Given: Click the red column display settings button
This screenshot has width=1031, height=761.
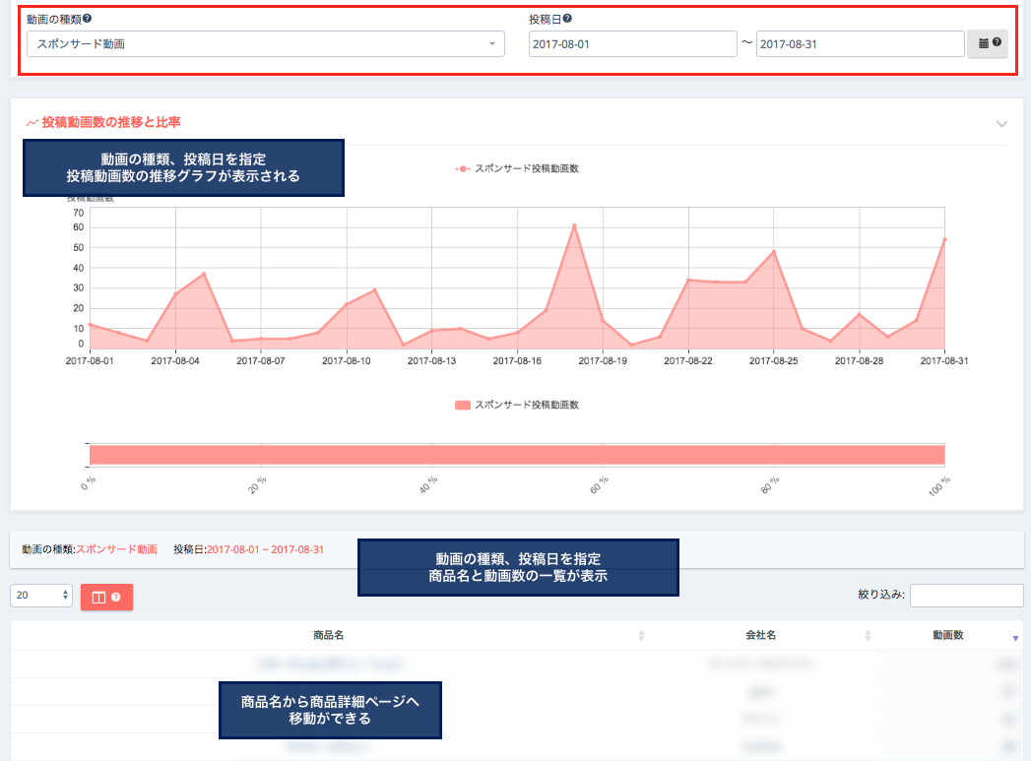Looking at the screenshot, I should click(x=106, y=597).
